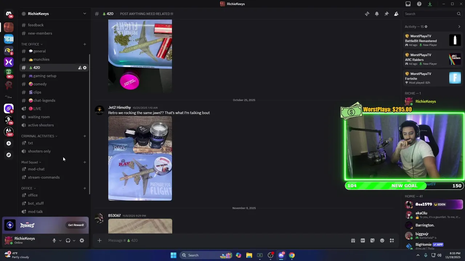Open the chat-legends channel
This screenshot has height=261, width=465.
click(x=54, y=100)
